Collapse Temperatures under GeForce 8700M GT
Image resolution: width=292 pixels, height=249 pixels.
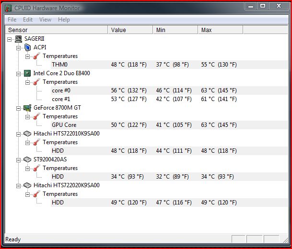(27, 117)
